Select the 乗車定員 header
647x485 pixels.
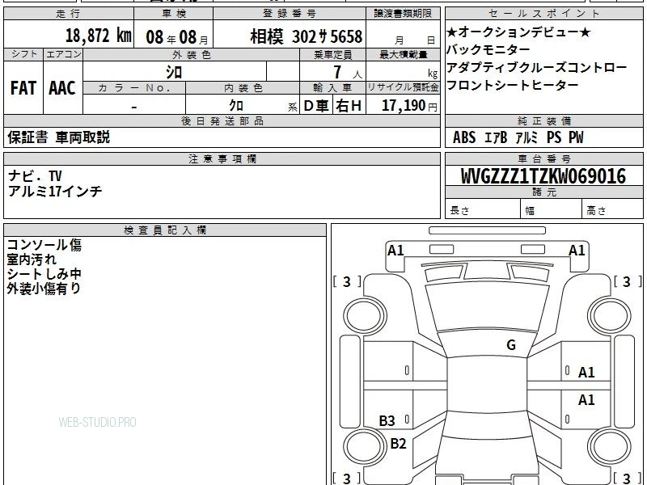333,54
